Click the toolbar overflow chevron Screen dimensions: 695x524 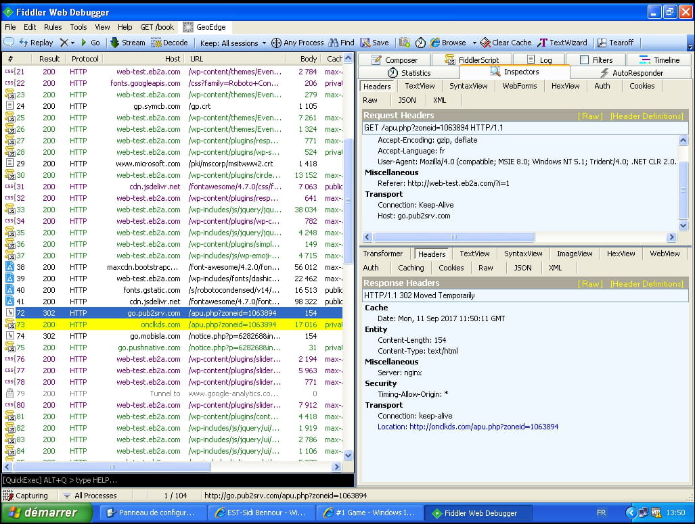tap(690, 46)
